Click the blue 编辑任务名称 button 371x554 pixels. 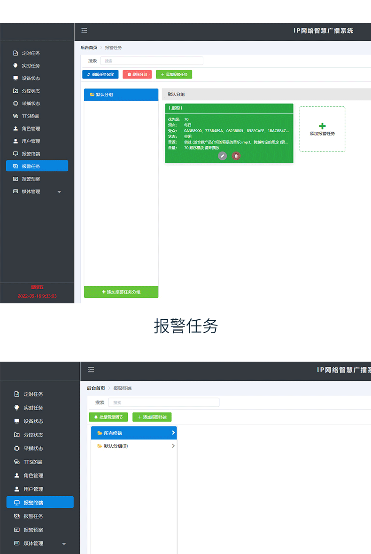pyautogui.click(x=100, y=75)
